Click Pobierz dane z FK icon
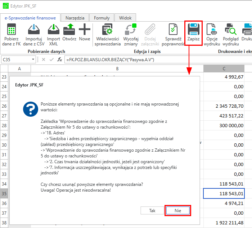This screenshot has width=252, height=228. coord(12,30)
